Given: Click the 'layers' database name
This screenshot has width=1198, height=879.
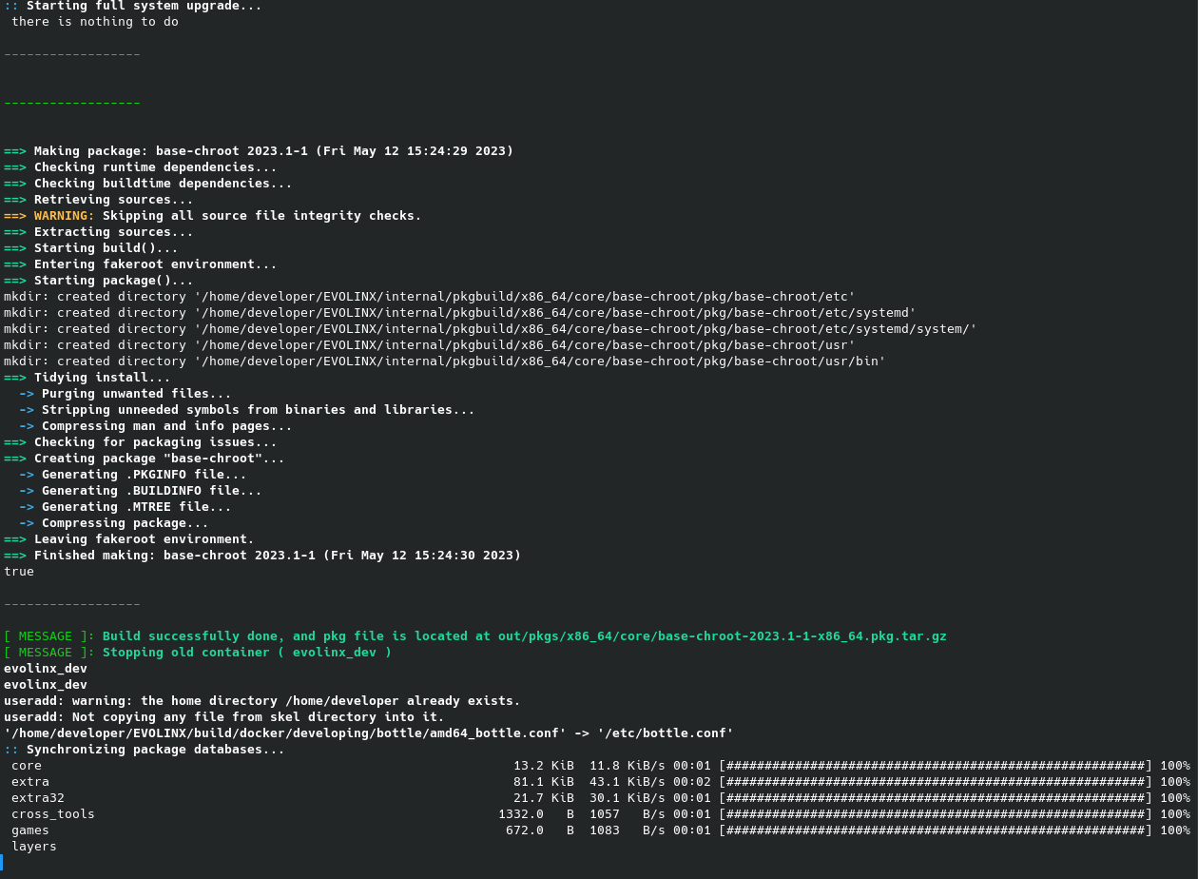Looking at the screenshot, I should 34,846.
